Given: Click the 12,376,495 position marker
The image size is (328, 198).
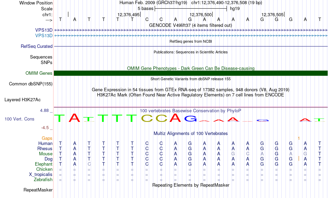Looking at the screenshot, I should pyautogui.click(x=128, y=14).
